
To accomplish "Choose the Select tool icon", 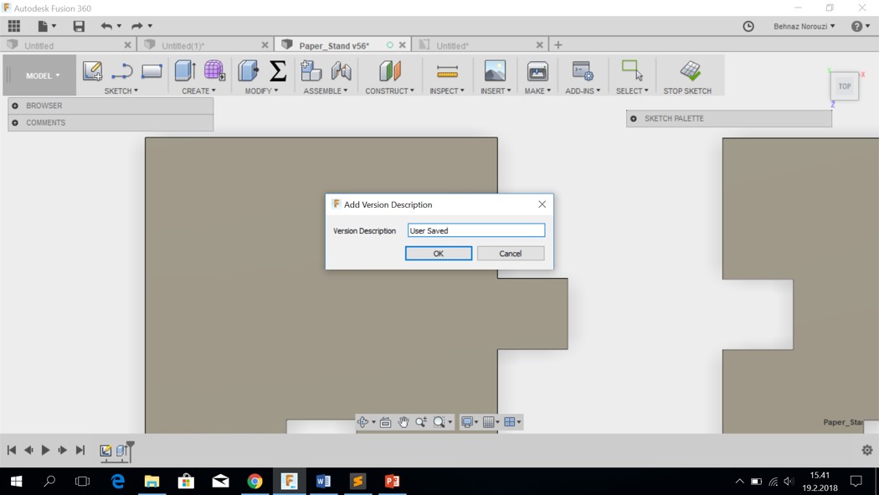I will pyautogui.click(x=632, y=70).
